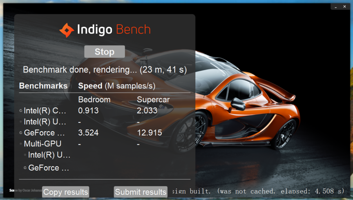Click the Supercar column heading
This screenshot has width=353, height=200.
tap(153, 99)
